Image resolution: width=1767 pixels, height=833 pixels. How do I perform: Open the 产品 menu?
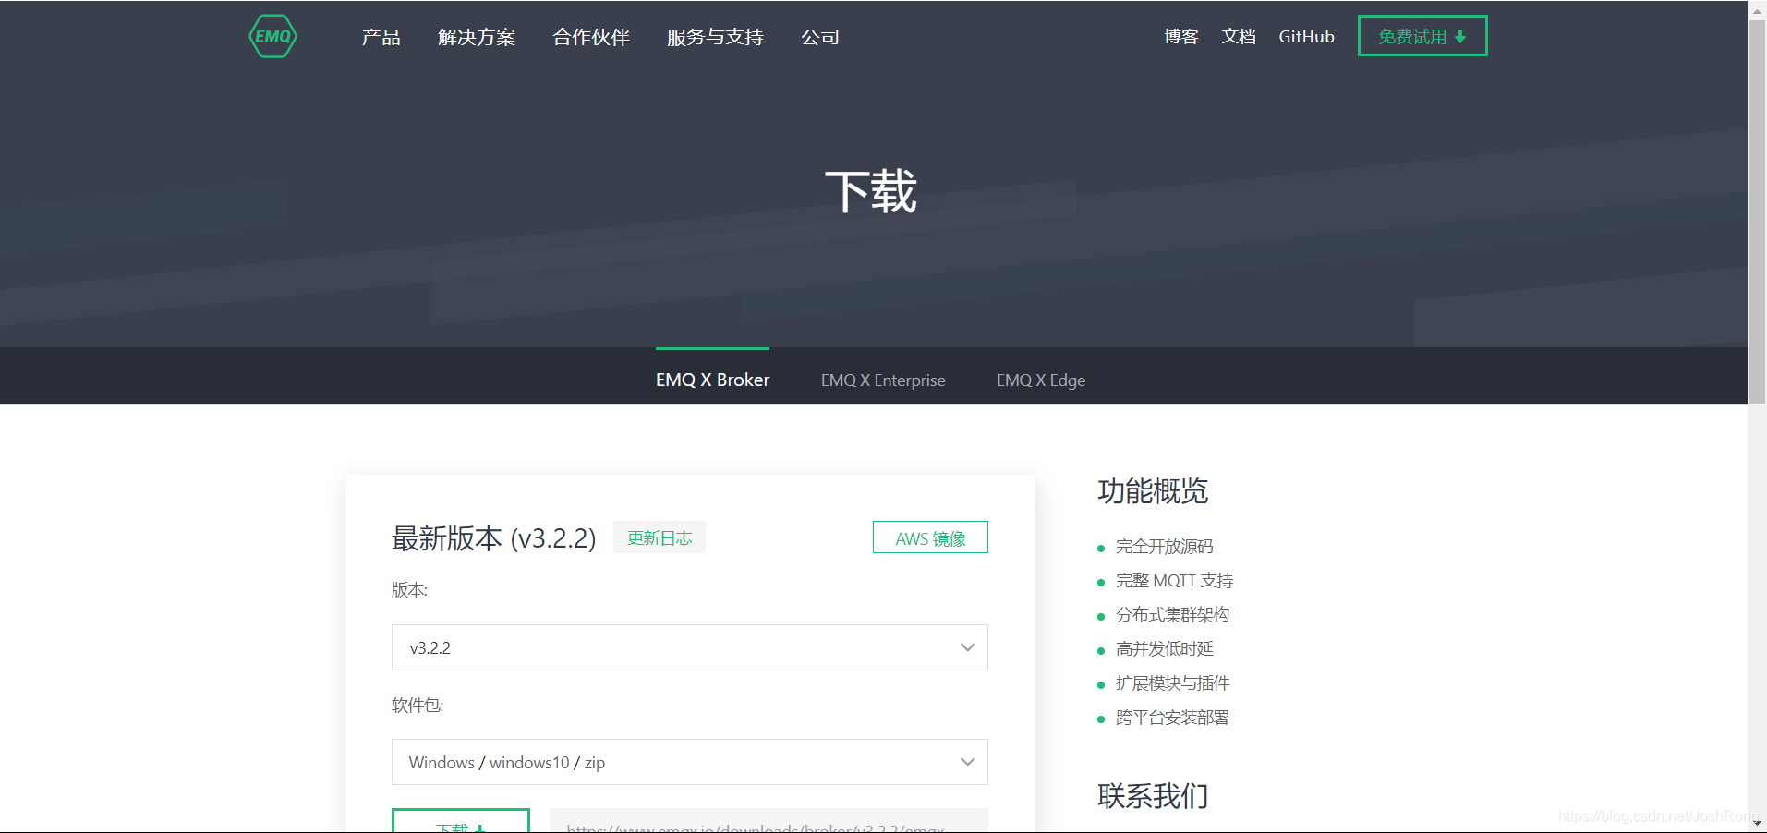381,37
